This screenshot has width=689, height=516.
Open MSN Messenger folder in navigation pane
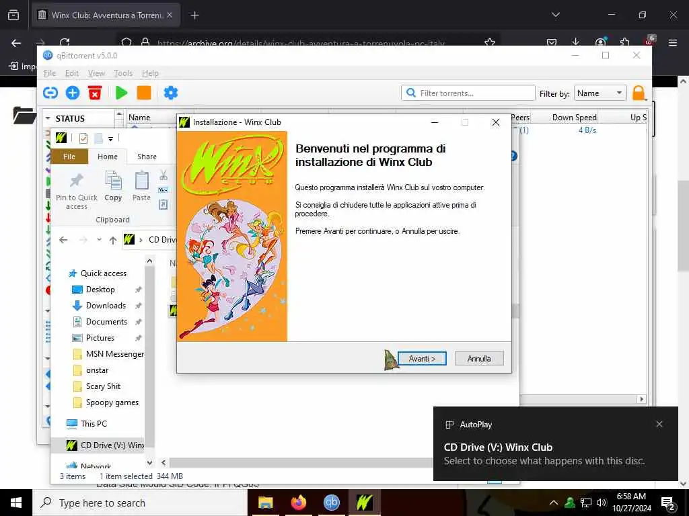[x=114, y=354]
